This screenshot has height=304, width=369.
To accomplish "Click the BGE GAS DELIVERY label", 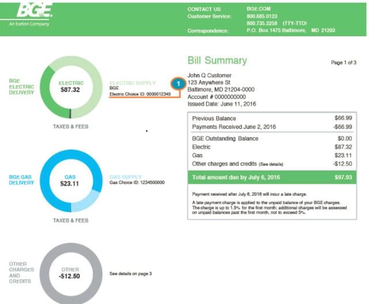I will [x=22, y=180].
